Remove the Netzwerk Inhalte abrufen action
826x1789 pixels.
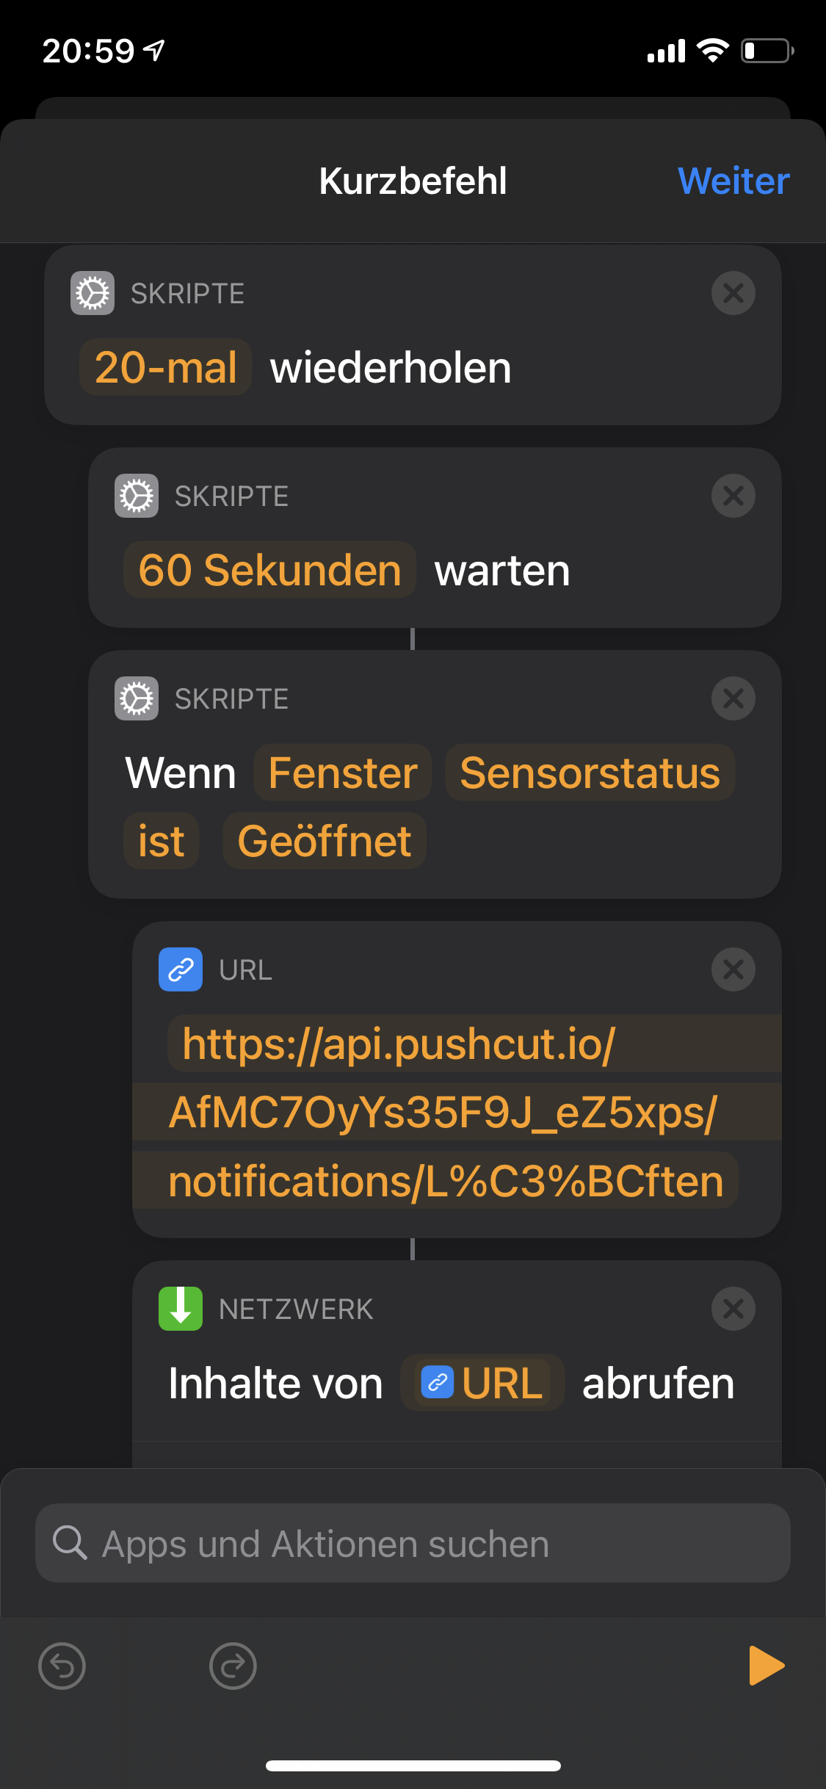click(x=733, y=1309)
